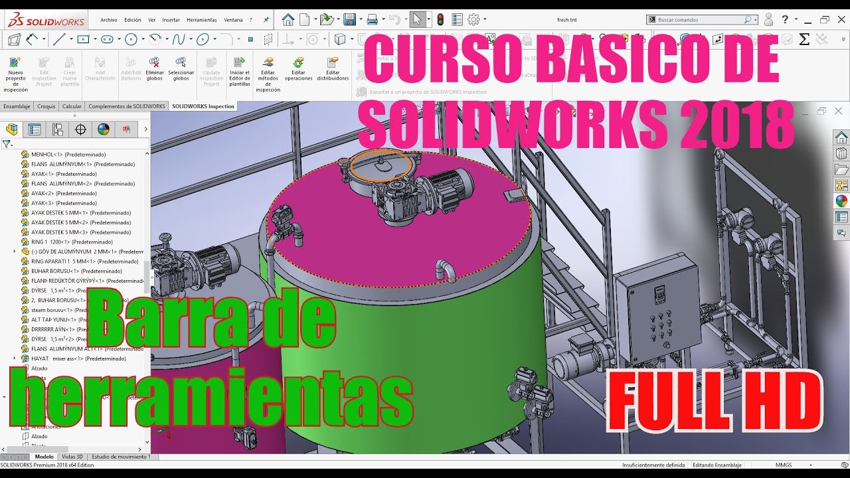Click the Buscar comandos search field
Viewport: 850px width, 478px height.
pyautogui.click(x=701, y=20)
